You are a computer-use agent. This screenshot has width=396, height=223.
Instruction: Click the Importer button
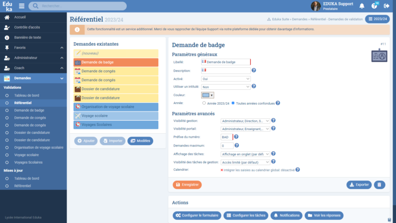coord(112,141)
